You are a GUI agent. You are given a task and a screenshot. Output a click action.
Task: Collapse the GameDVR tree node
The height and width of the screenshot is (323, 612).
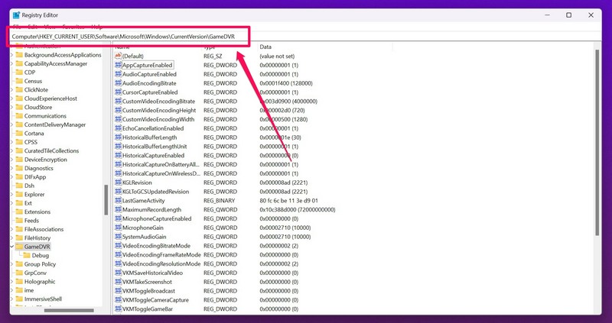click(x=11, y=247)
